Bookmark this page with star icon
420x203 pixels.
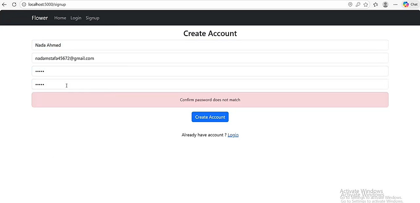click(x=366, y=5)
